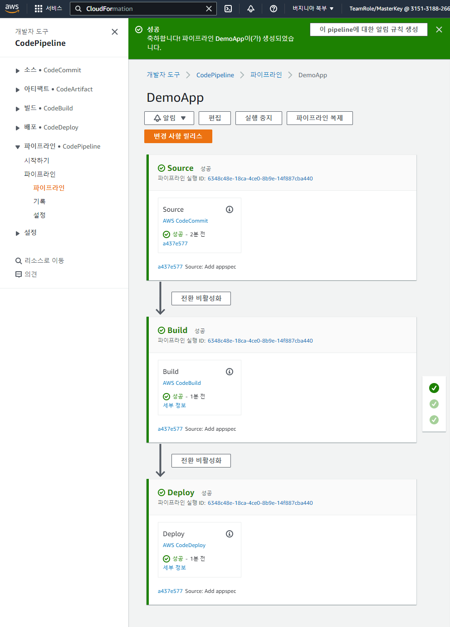Open a437e577 revision link below Source card

(x=170, y=267)
